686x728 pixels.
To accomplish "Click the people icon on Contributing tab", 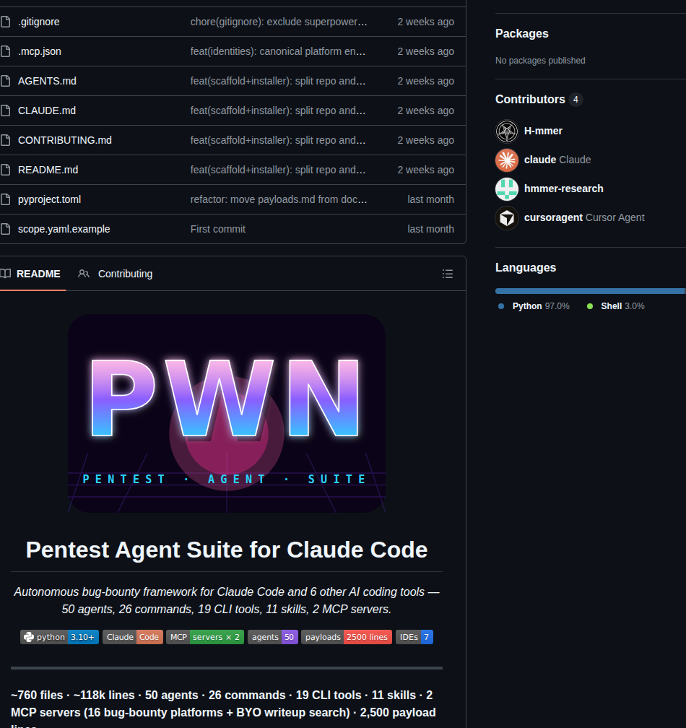I will (84, 274).
